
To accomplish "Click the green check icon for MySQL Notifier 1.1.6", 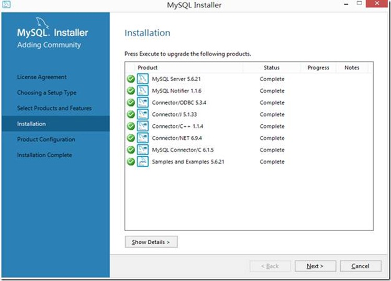I will pyautogui.click(x=131, y=91).
